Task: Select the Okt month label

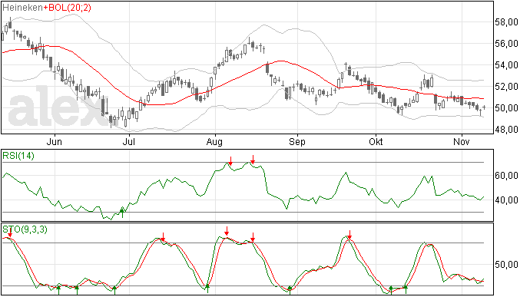Action: [376, 141]
